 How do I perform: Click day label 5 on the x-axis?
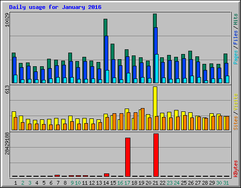(44, 183)
